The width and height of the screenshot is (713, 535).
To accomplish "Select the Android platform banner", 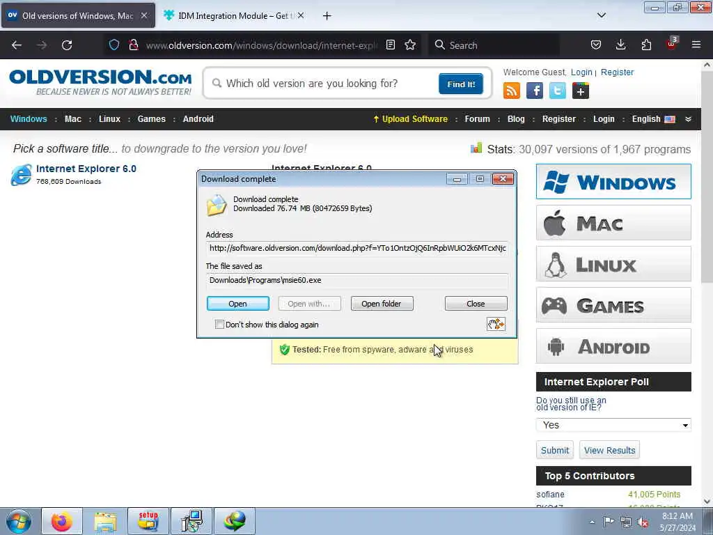I will coord(613,346).
